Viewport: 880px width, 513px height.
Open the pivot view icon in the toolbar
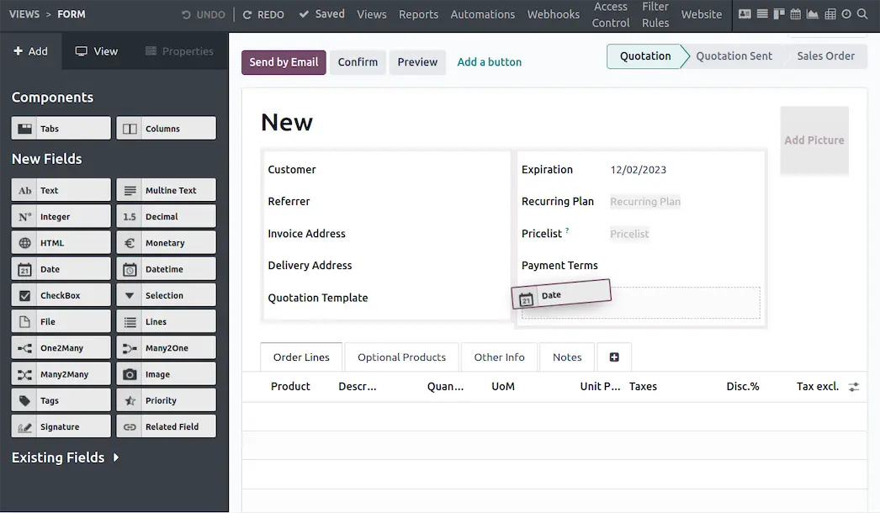[x=830, y=14]
